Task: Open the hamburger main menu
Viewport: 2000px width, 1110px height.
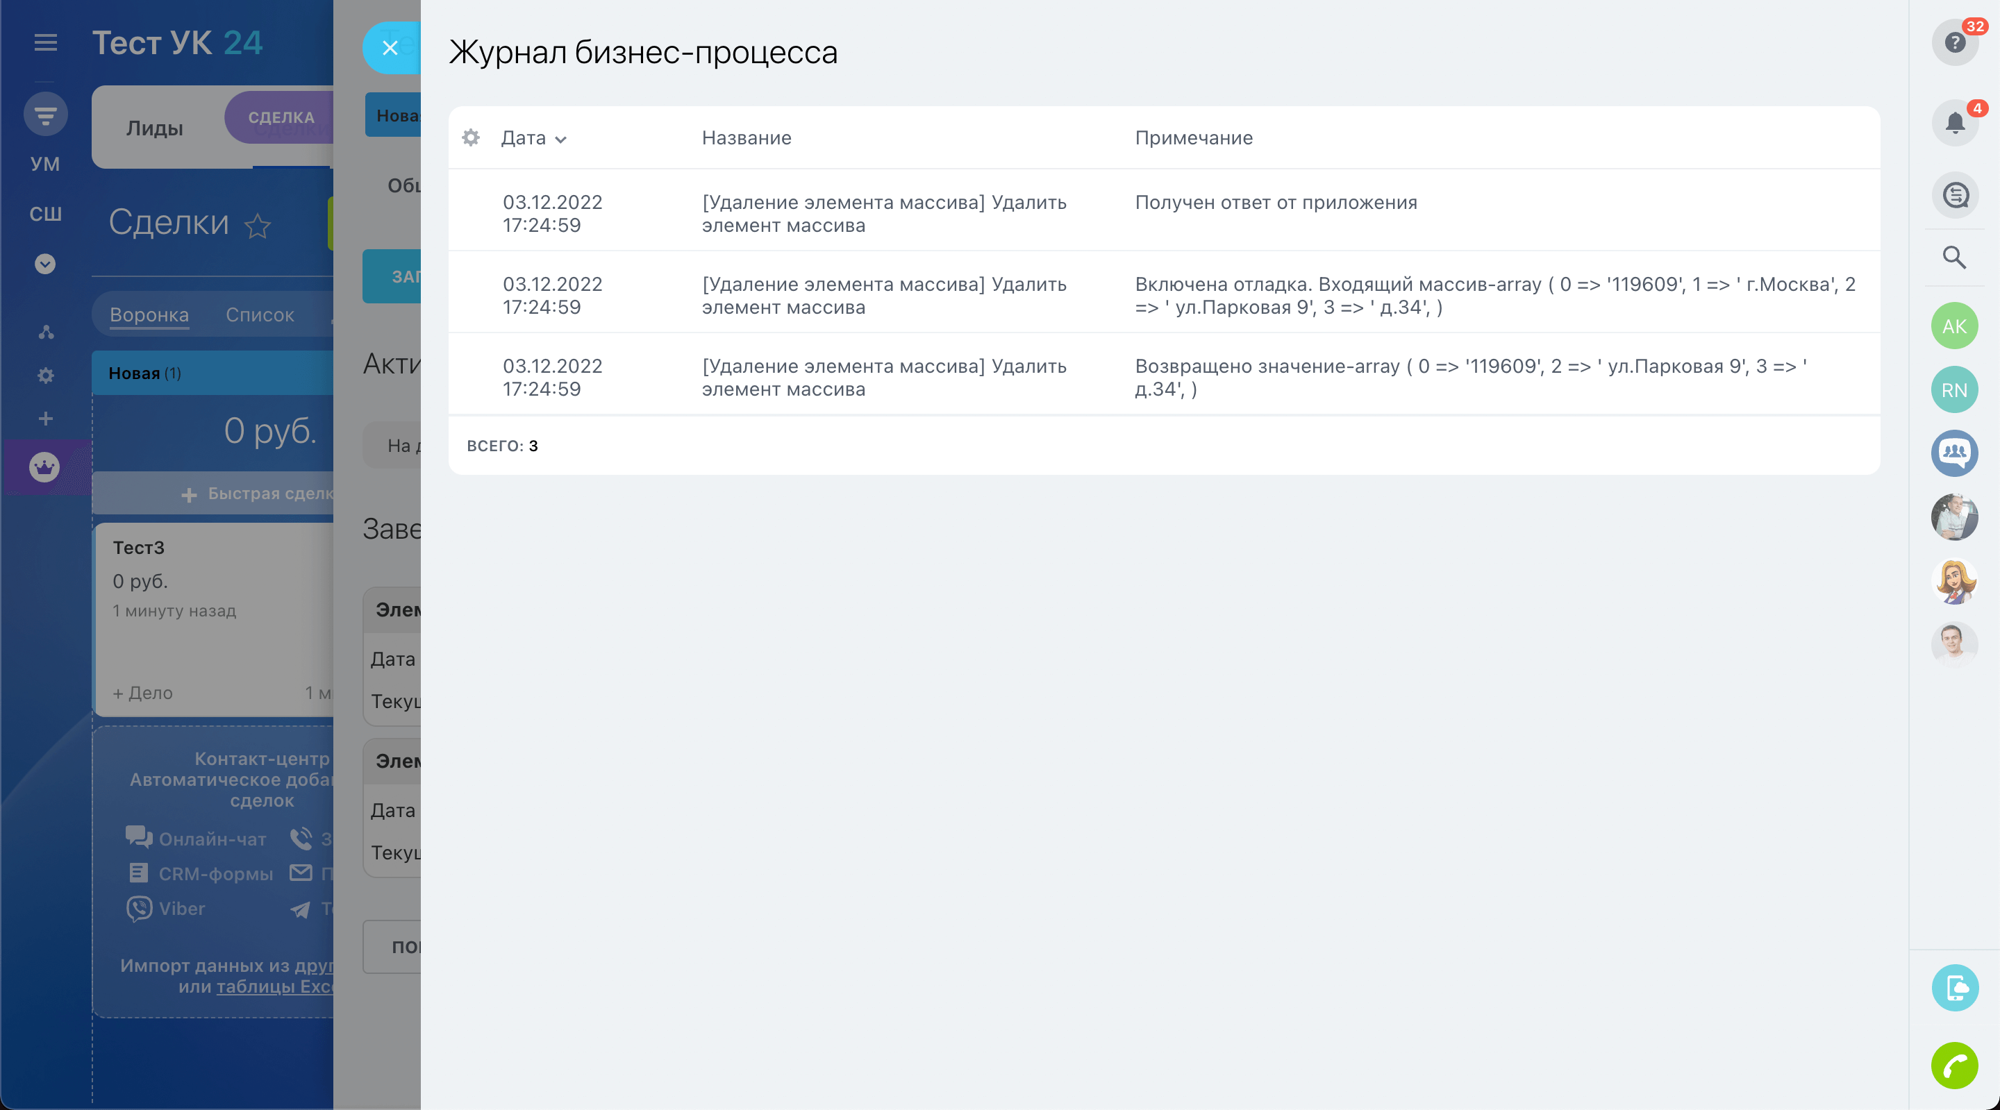Action: 46,43
